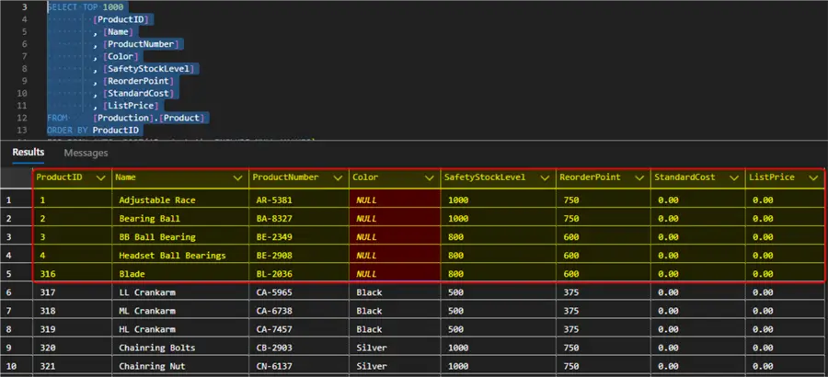
Task: Open the ProductID column dropdown arrow
Action: click(100, 177)
